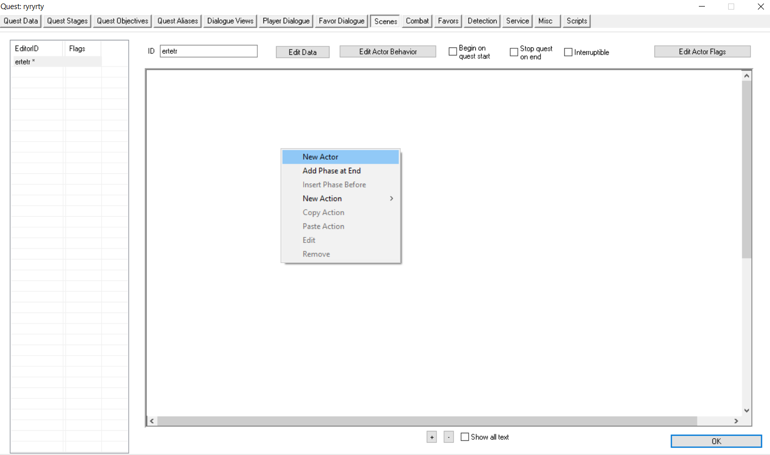770x455 pixels.
Task: Check Stop quest on end
Action: pos(514,51)
